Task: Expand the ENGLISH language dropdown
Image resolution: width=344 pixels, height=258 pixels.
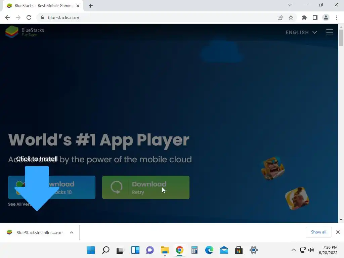Action: point(301,32)
